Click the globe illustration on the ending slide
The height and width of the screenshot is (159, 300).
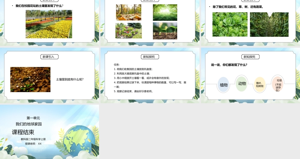tap(79, 141)
